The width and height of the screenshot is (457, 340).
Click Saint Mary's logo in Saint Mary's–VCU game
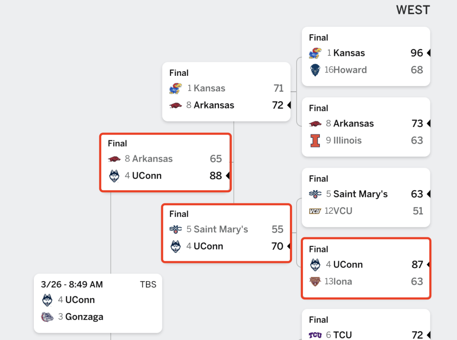[315, 194]
